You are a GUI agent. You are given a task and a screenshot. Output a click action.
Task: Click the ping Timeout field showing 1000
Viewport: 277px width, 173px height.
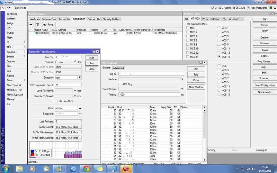149,94
